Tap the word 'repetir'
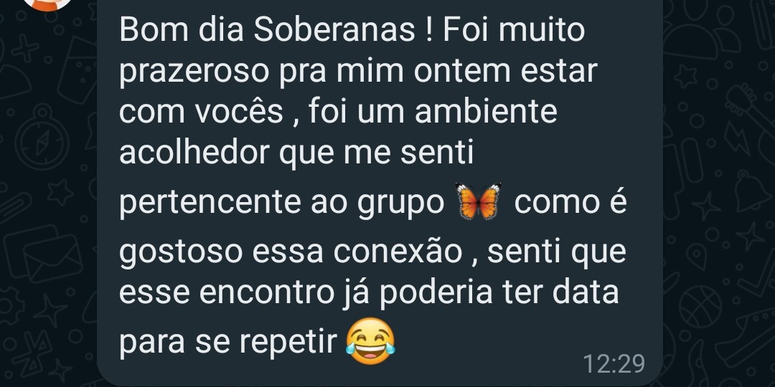 [x=288, y=343]
